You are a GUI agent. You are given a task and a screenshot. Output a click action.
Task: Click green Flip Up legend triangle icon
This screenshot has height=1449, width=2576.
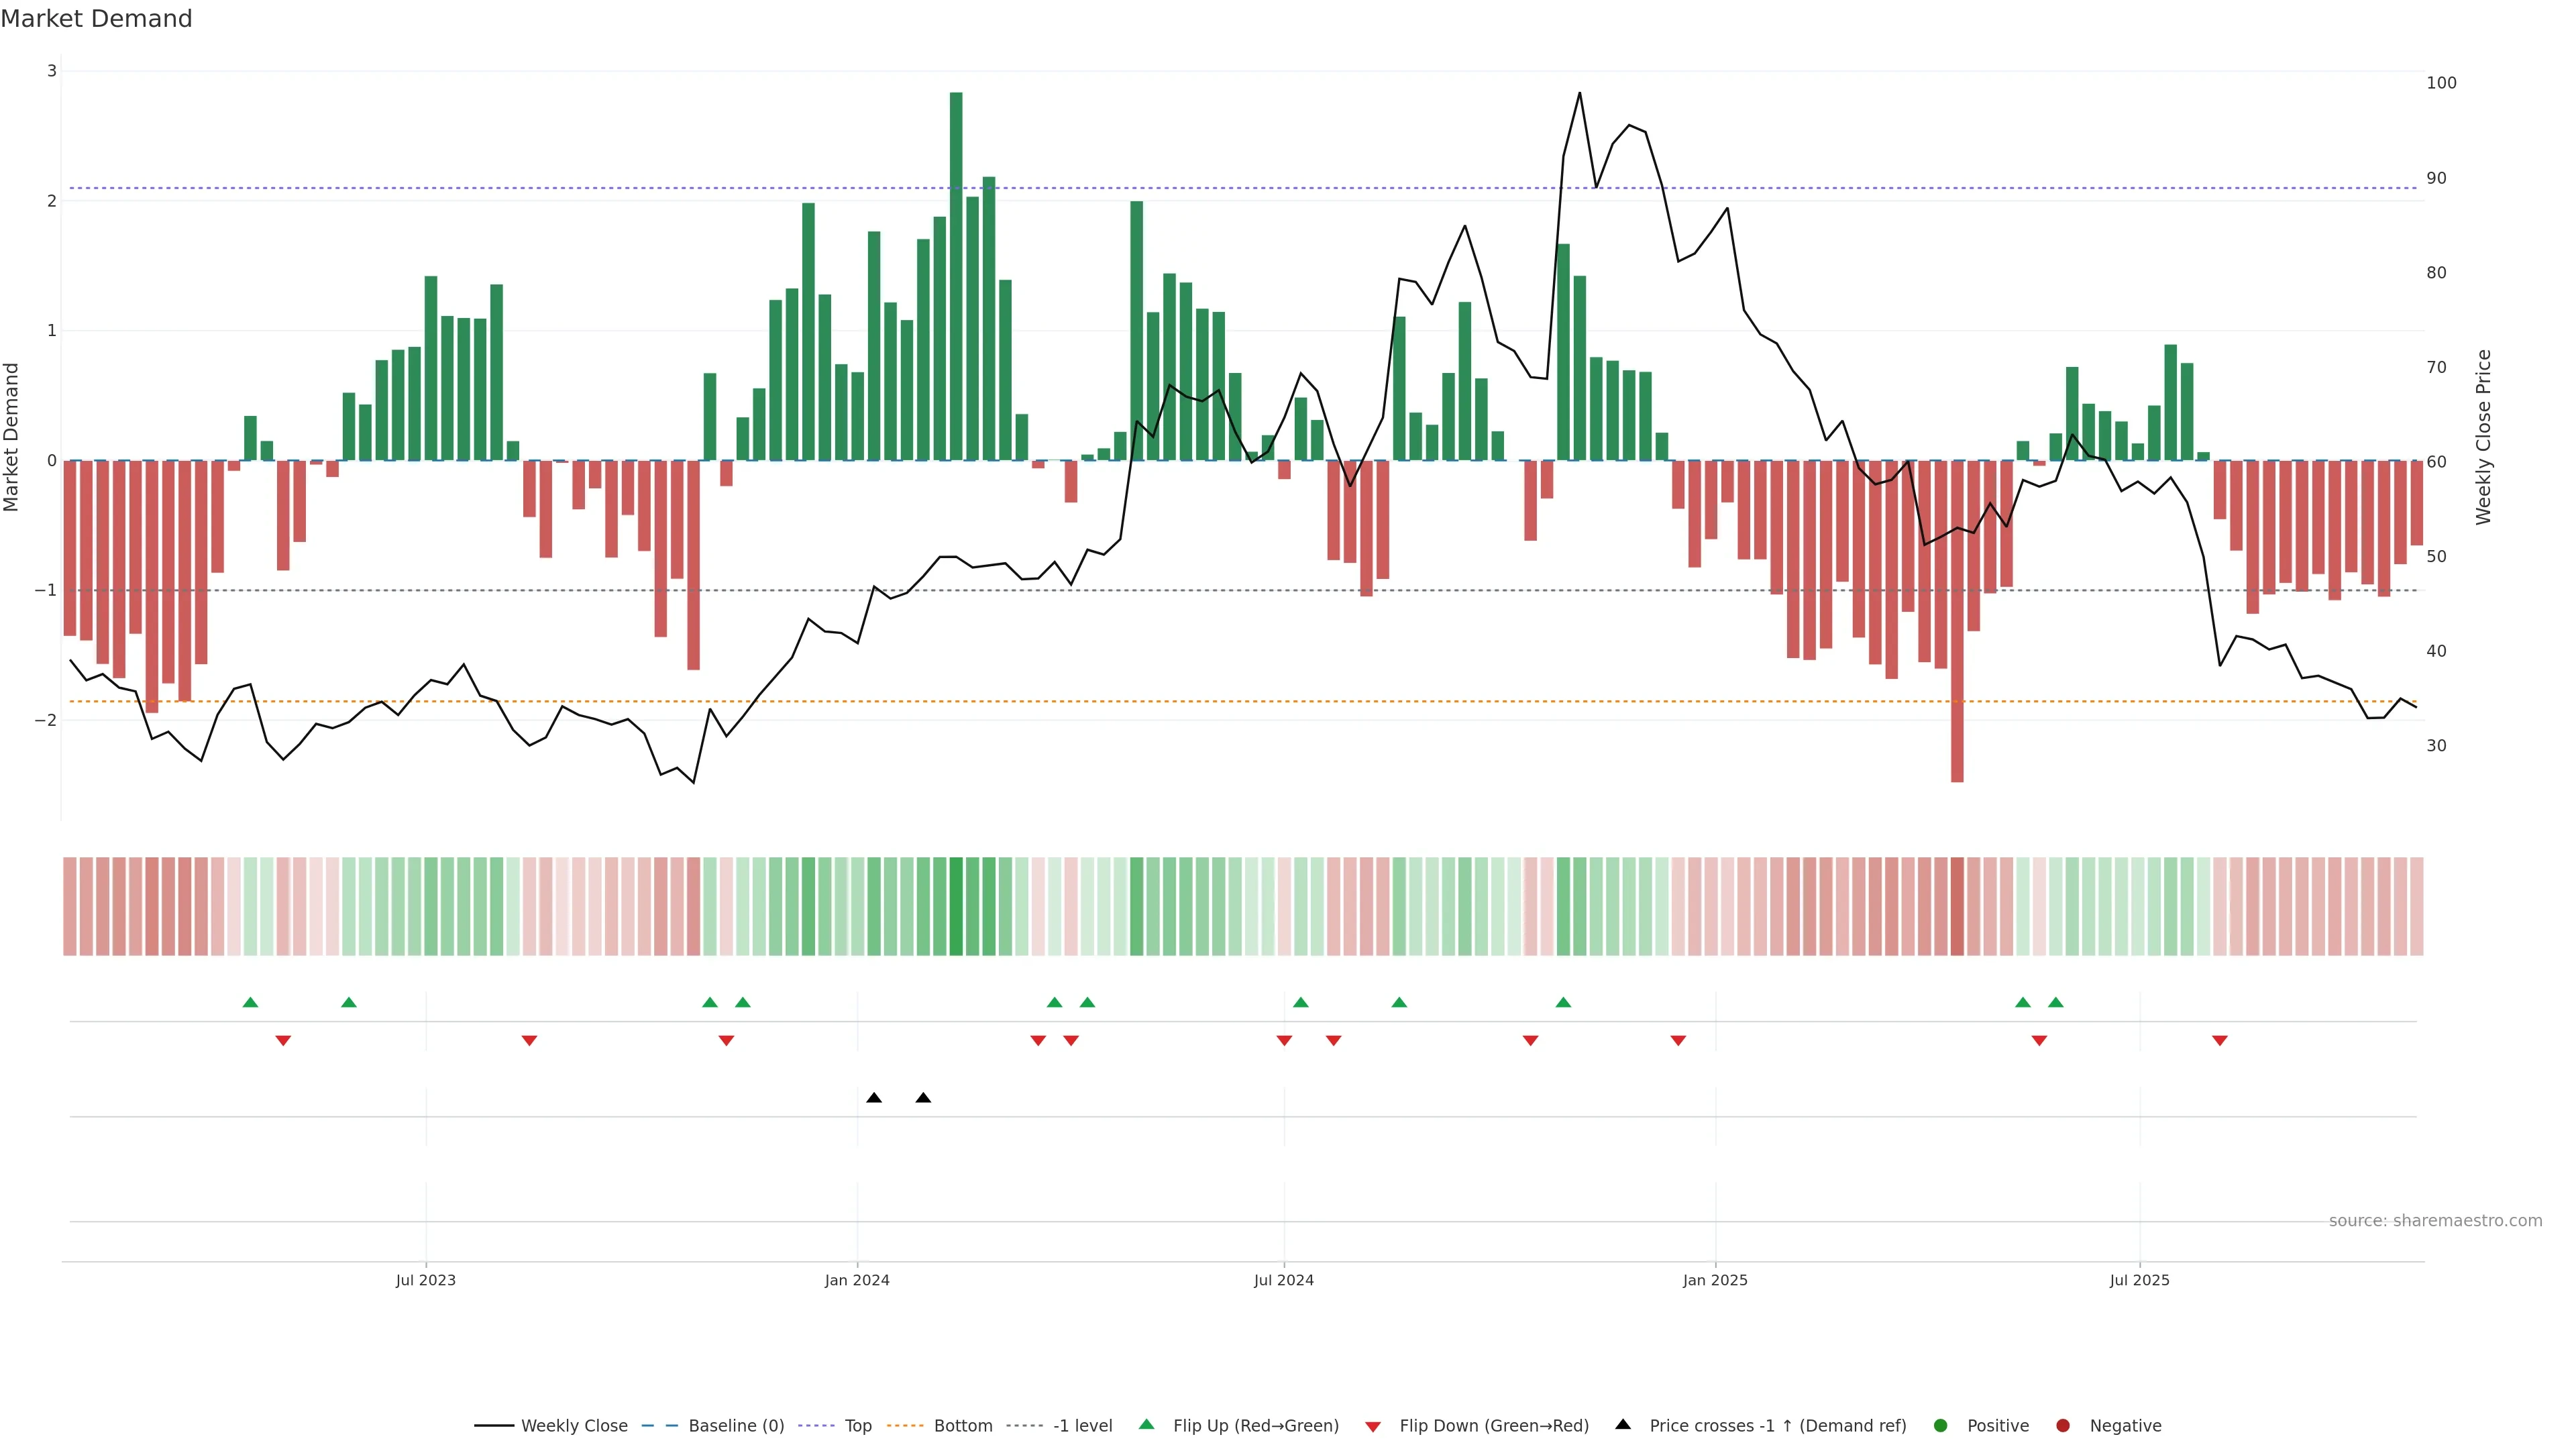coord(1147,1425)
